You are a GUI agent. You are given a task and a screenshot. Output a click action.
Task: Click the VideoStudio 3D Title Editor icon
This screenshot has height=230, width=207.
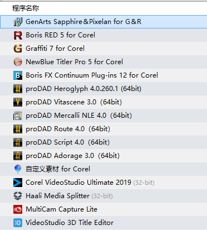click(x=18, y=223)
